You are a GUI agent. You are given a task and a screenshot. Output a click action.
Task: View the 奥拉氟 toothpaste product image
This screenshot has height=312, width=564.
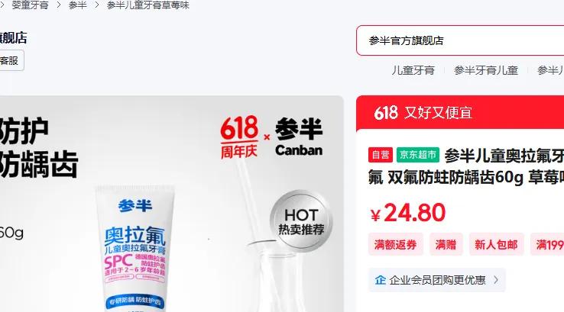(135, 249)
